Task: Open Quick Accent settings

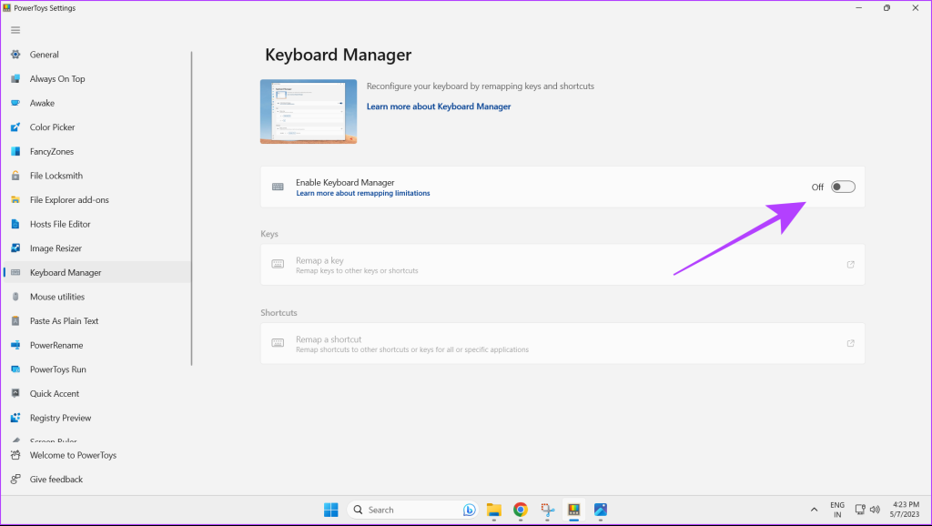Action: click(96, 393)
